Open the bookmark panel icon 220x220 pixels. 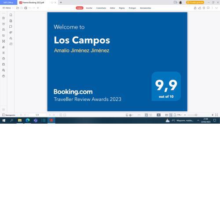pos(11,15)
